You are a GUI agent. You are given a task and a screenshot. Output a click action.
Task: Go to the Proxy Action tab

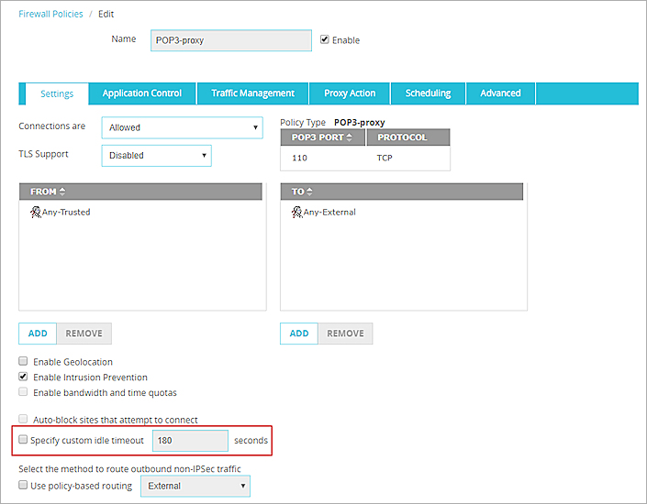coord(350,93)
